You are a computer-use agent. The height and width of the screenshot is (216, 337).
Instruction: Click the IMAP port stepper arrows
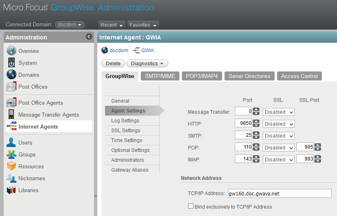(x=256, y=159)
